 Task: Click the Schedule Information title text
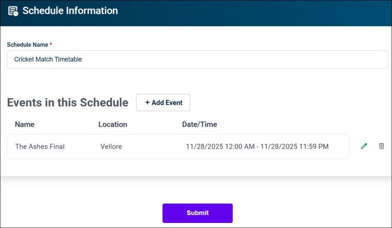click(70, 11)
